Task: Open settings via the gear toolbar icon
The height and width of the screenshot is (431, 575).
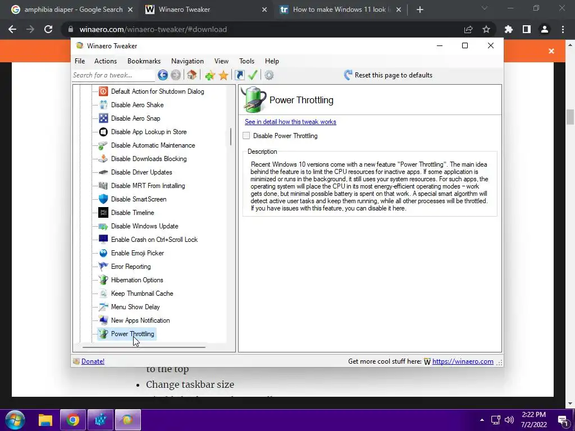Action: click(269, 75)
